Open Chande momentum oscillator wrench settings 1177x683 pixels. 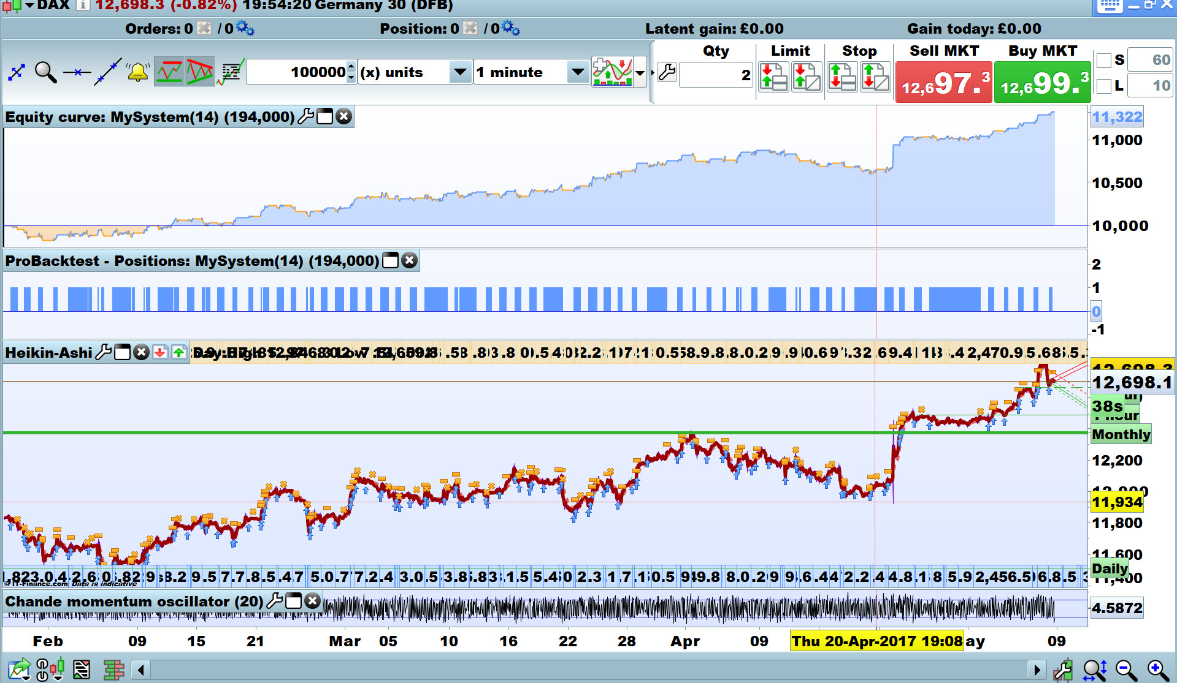click(274, 601)
